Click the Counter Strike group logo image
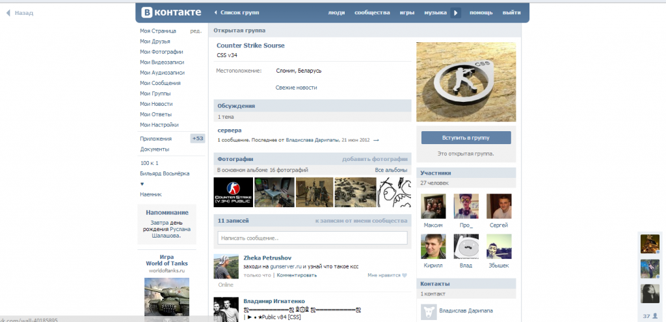 click(x=466, y=82)
